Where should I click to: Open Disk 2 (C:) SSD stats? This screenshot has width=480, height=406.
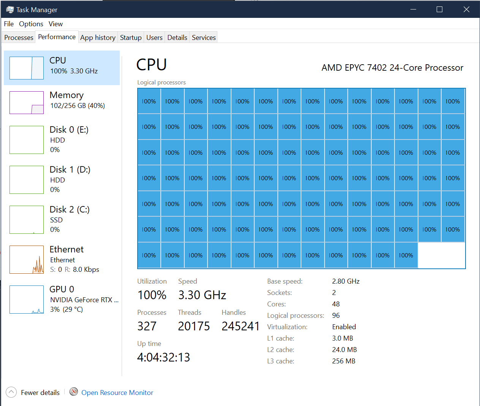[61, 219]
